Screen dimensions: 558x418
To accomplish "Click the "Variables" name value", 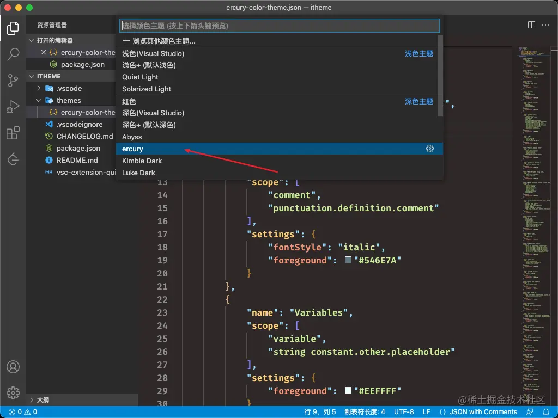I will (x=319, y=313).
